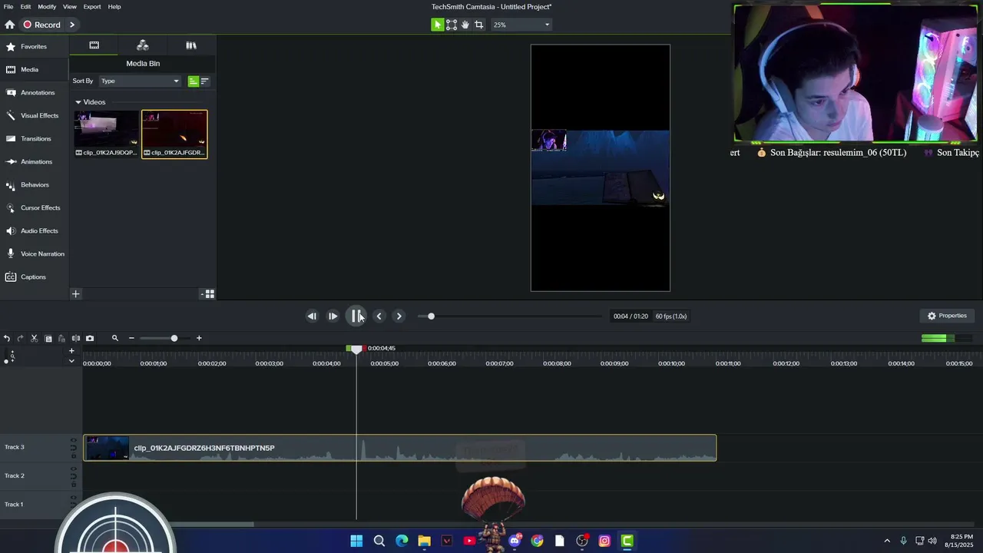Click the Record button
The image size is (983, 553).
(x=41, y=25)
